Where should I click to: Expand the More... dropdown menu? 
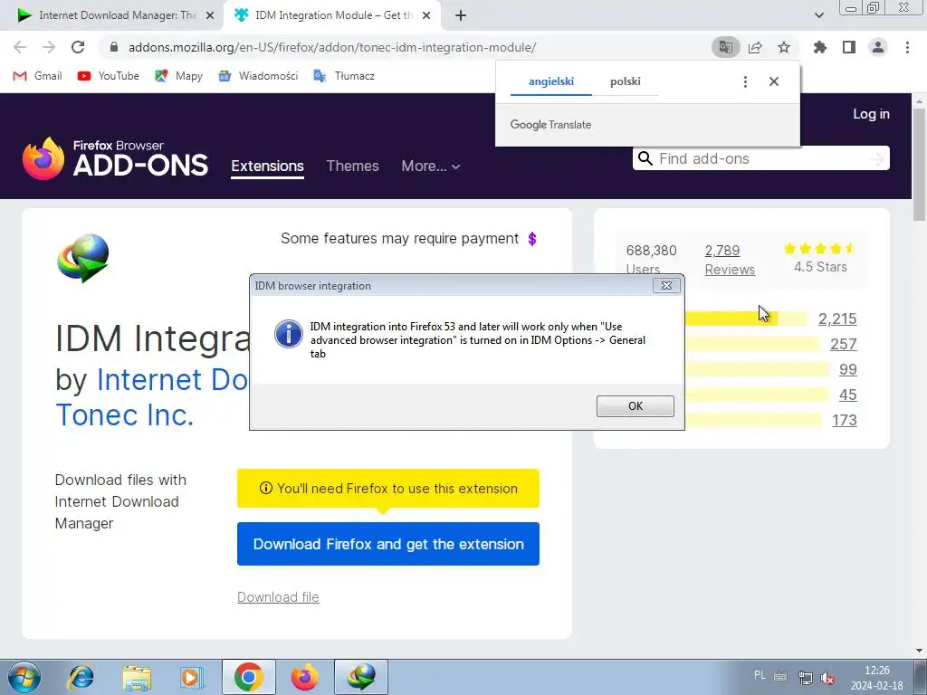pos(430,167)
